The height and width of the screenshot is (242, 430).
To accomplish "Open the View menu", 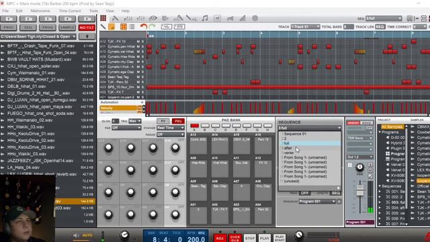I will pos(110,11).
